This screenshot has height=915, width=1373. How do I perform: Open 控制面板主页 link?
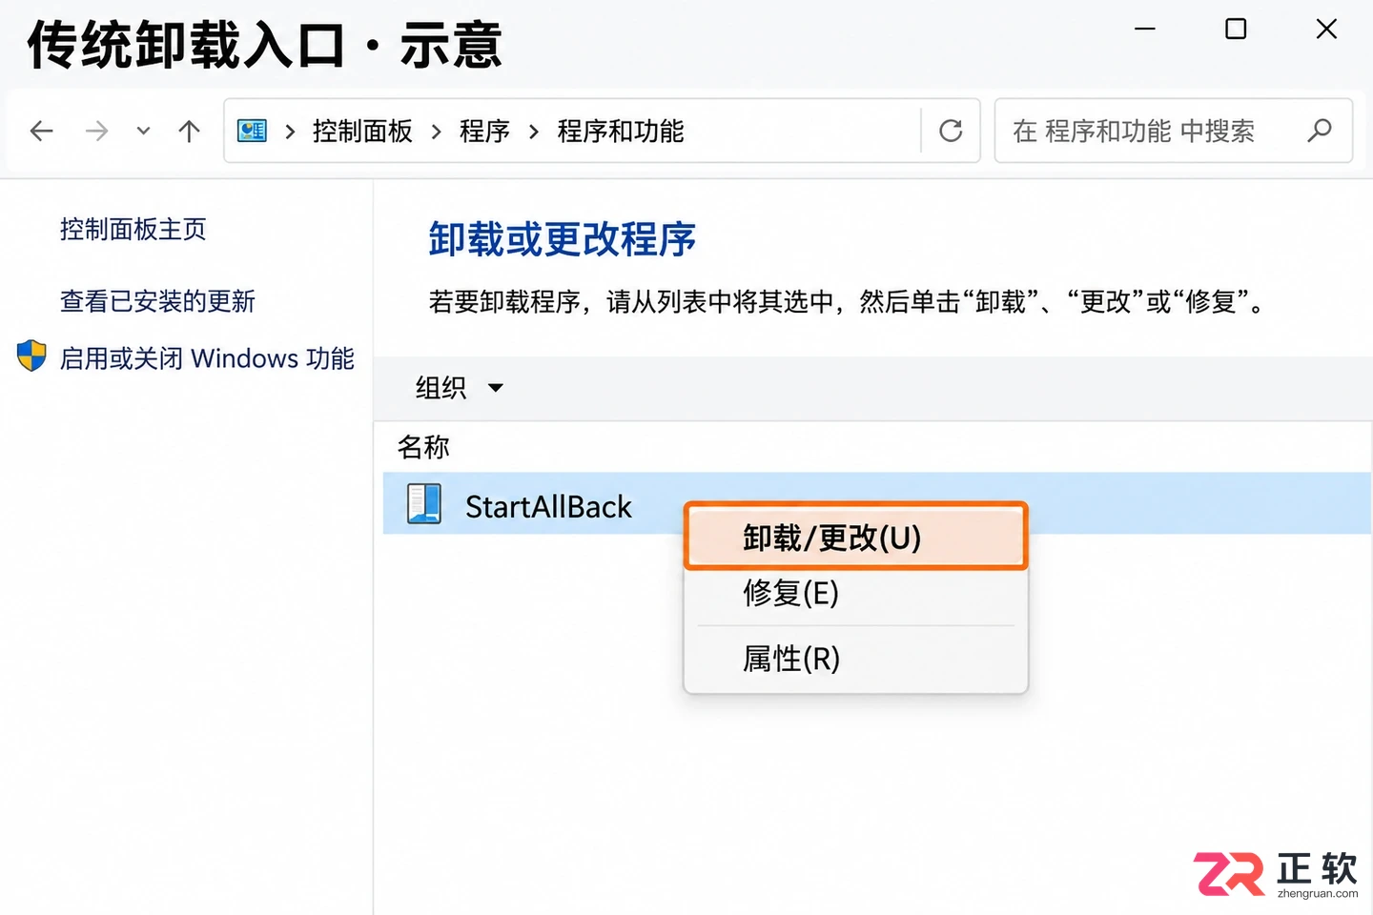[x=133, y=229]
